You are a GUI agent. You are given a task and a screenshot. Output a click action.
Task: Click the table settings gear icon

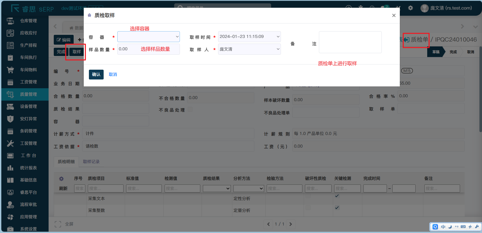coord(61,179)
